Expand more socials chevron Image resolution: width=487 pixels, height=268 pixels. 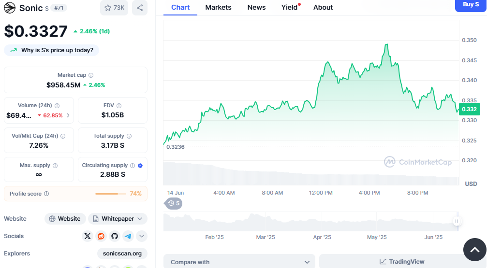tap(142, 236)
